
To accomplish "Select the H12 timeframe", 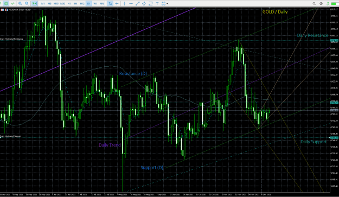I will click(82, 3).
